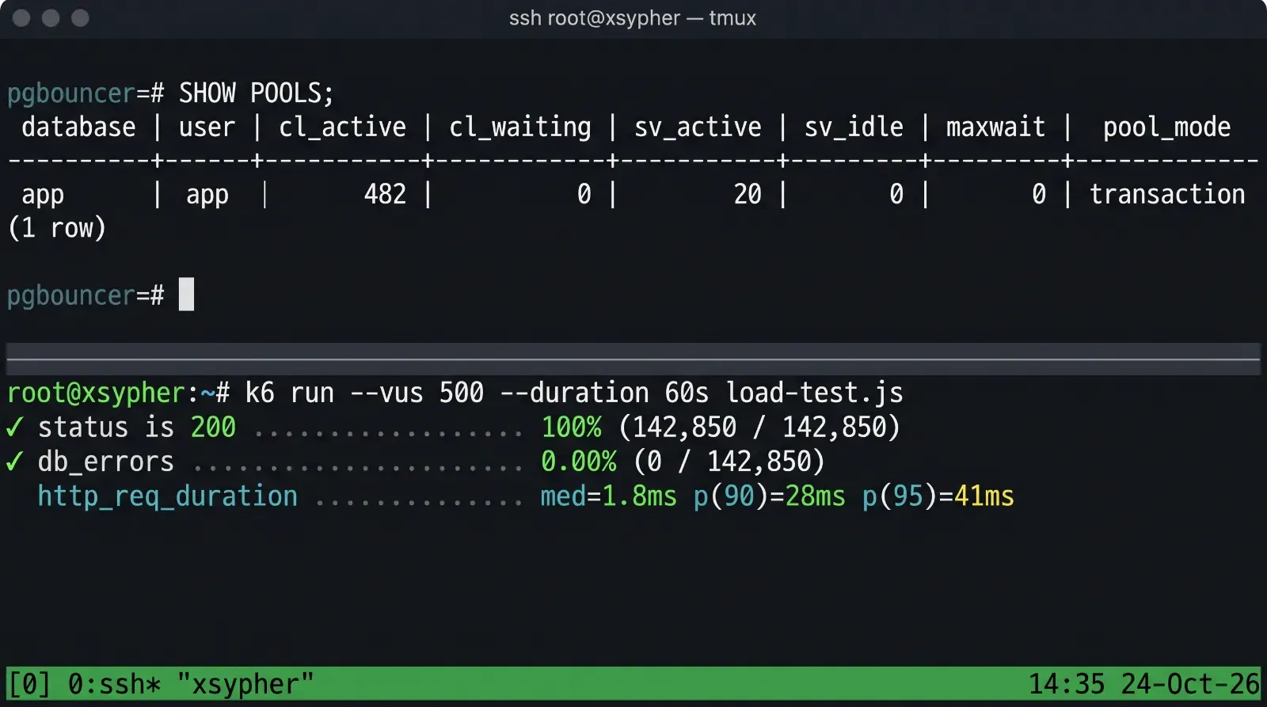This screenshot has width=1267, height=707.
Task: Click the "cl_active" column header
Action: pyautogui.click(x=343, y=127)
